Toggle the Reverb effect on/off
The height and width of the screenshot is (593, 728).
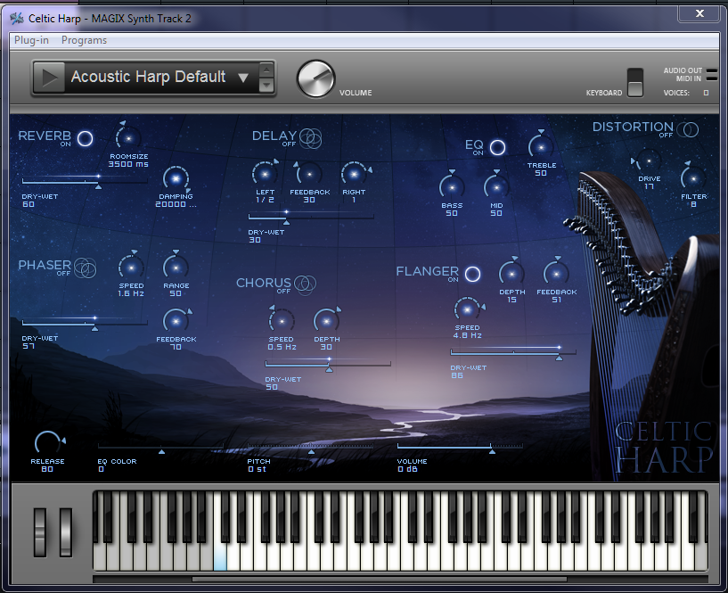[85, 138]
